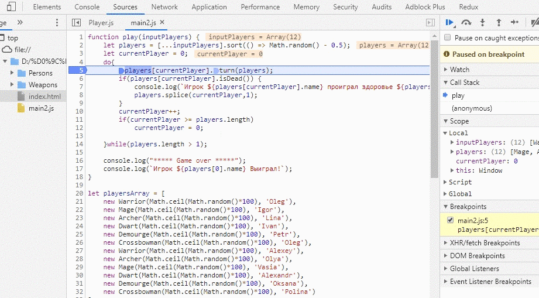Open the Player.js file tab

coord(101,23)
